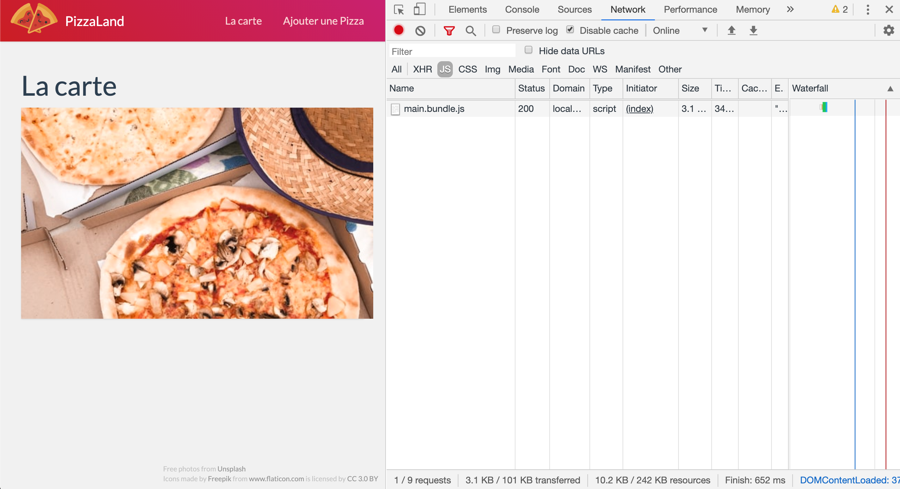
Task: Sort by the Size column header
Action: coord(695,88)
